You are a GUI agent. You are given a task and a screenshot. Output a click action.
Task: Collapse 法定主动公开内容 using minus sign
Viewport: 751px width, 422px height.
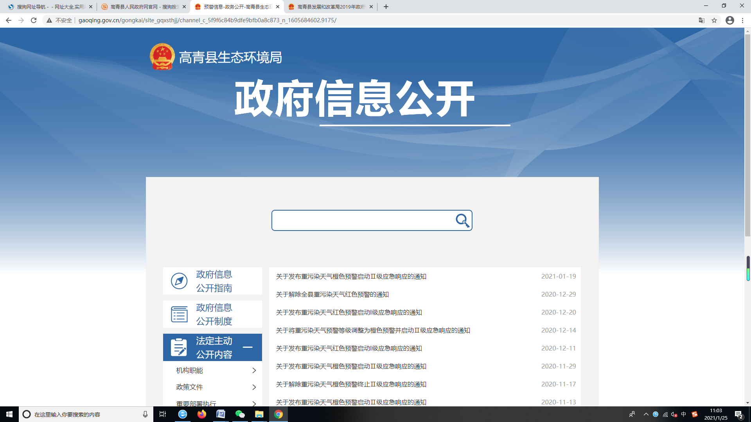[248, 347]
